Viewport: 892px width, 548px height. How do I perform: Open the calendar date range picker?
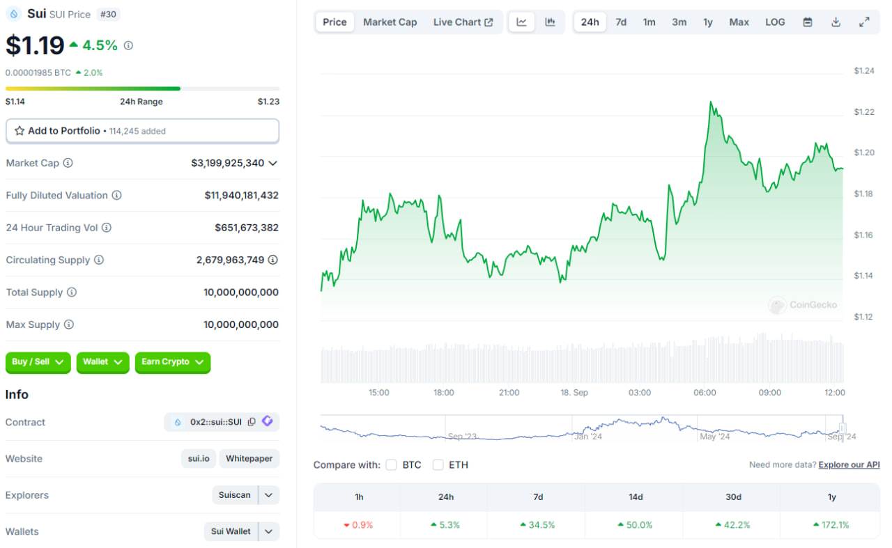808,22
